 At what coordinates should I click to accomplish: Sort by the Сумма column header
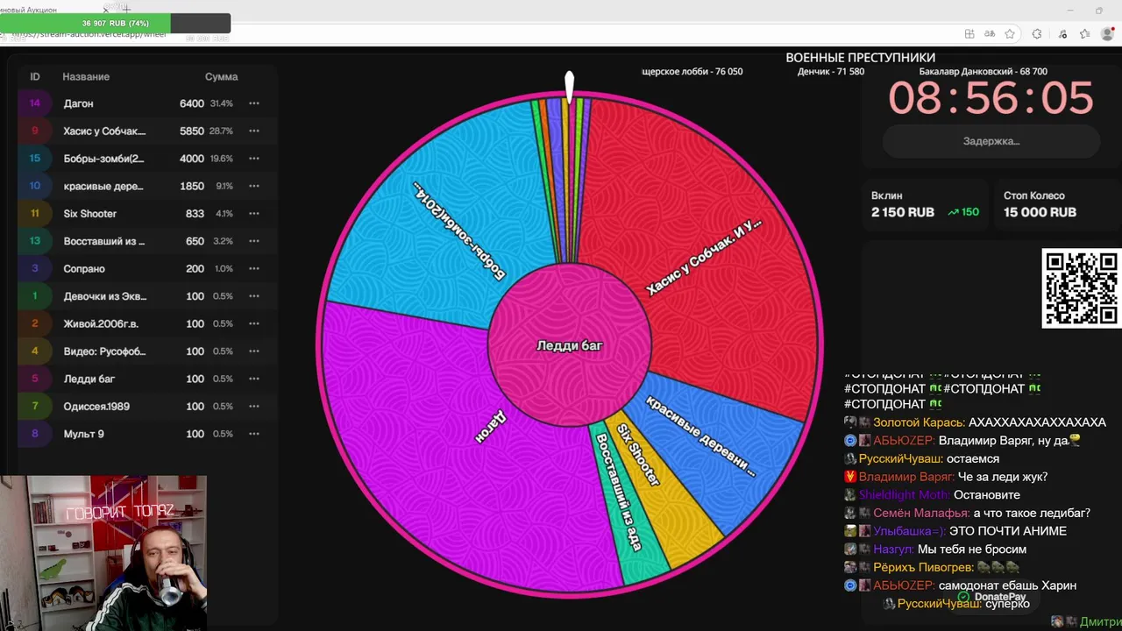222,77
